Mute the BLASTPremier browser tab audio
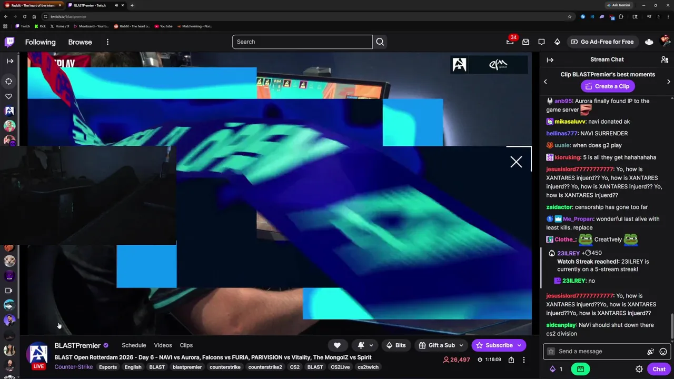The image size is (674, 379). click(x=116, y=5)
